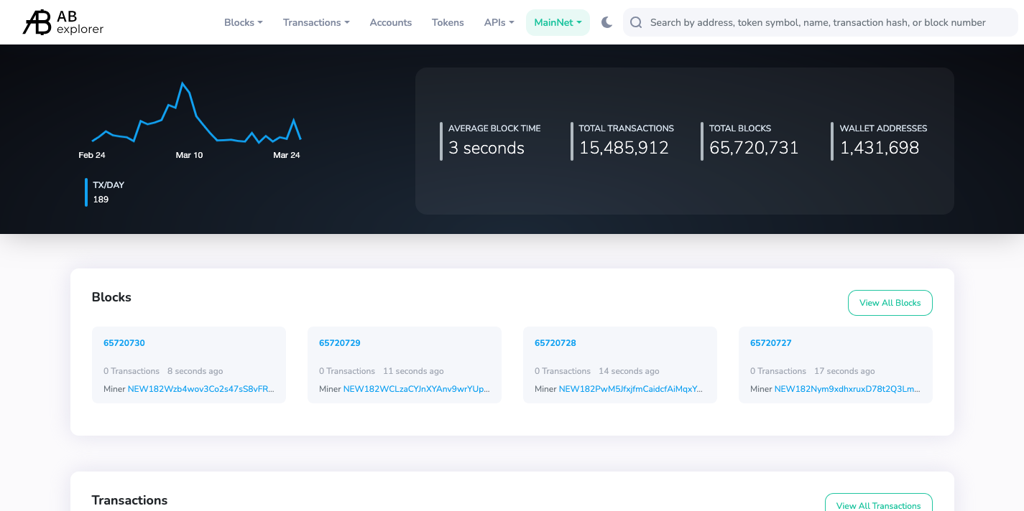Image resolution: width=1024 pixels, height=511 pixels.
Task: Open block 65720727
Action: [x=771, y=343]
